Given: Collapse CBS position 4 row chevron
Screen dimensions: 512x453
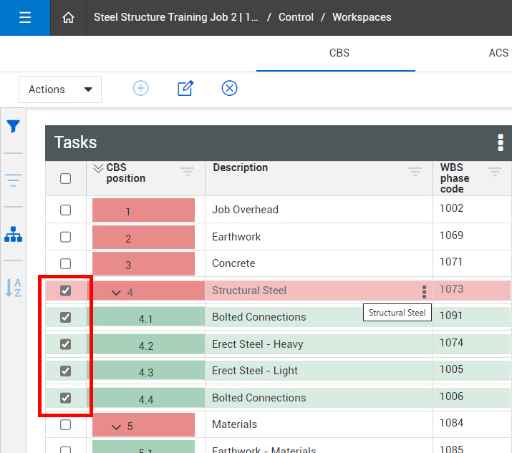Looking at the screenshot, I should pos(116,292).
